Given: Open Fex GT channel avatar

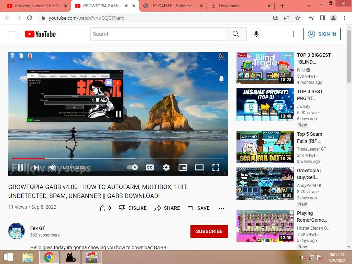Looking at the screenshot, I should (x=16, y=231).
